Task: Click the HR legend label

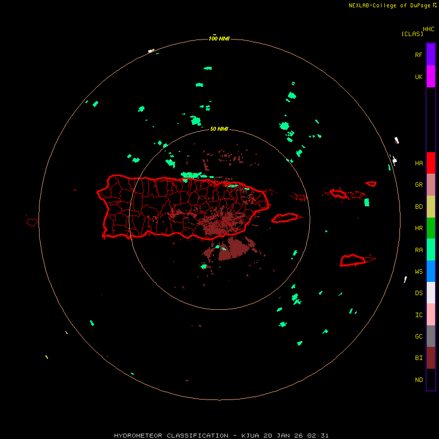Action: tap(419, 228)
